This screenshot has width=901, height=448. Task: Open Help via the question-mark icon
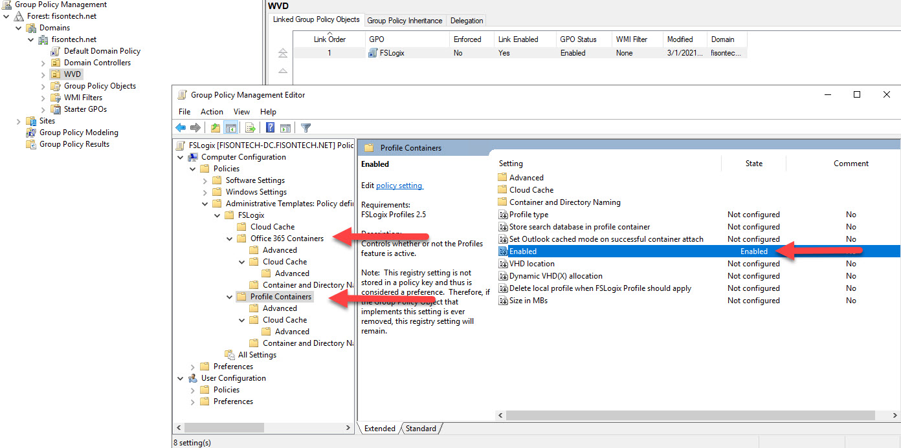(x=271, y=128)
